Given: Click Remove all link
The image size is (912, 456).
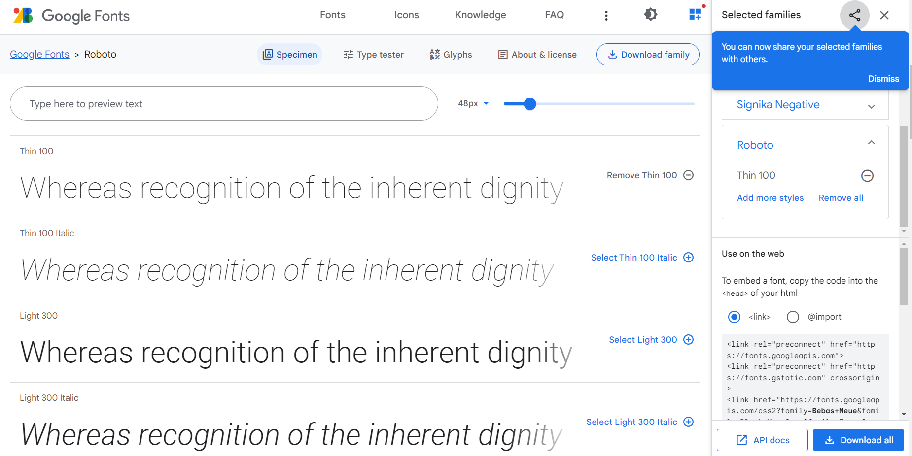Looking at the screenshot, I should [x=841, y=198].
